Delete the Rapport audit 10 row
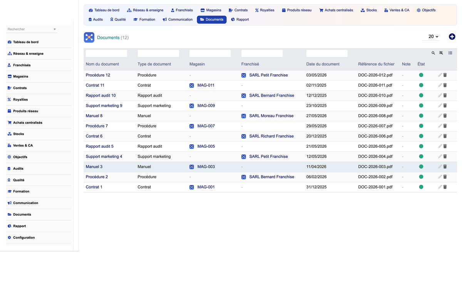This screenshot has width=462, height=286. click(x=445, y=95)
